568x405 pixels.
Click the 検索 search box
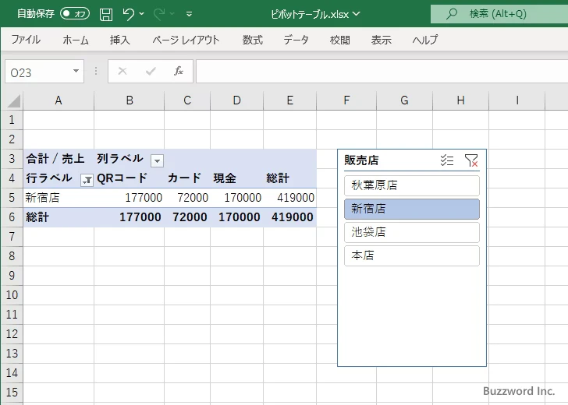tap(499, 14)
